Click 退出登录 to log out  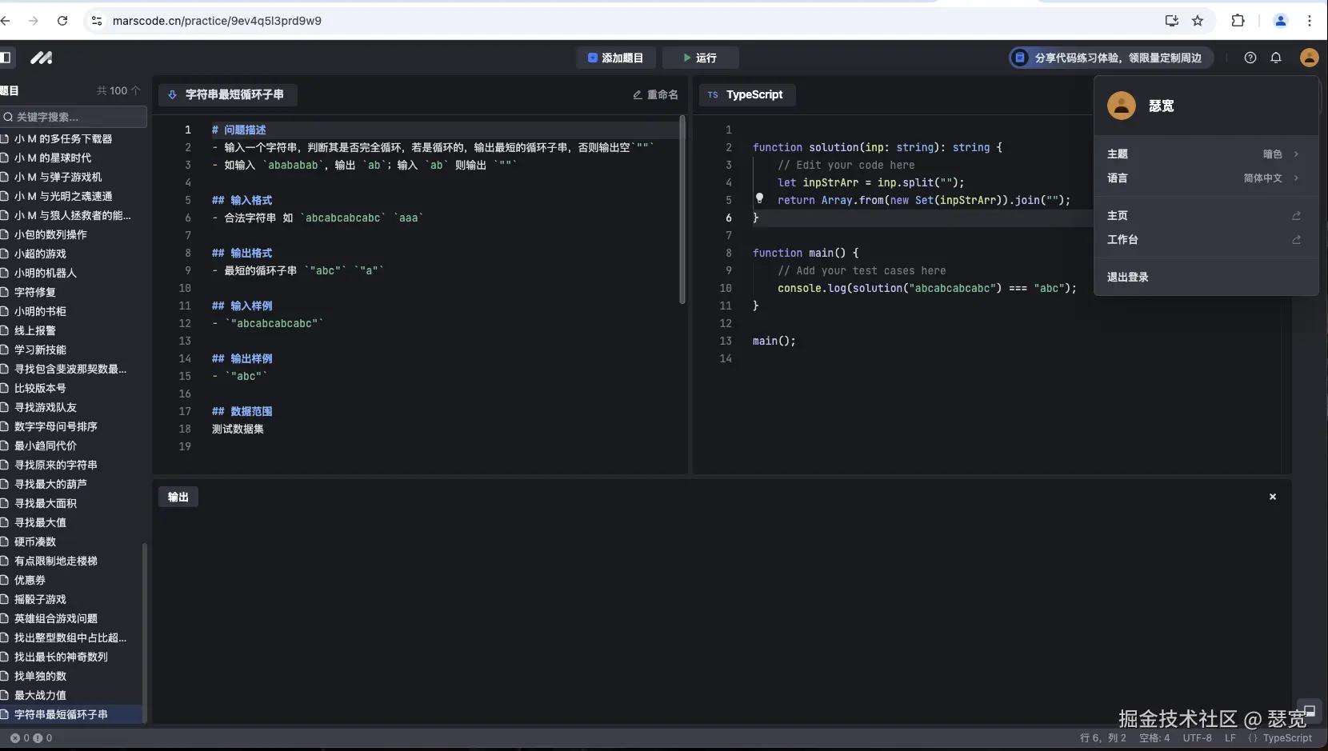(x=1127, y=278)
